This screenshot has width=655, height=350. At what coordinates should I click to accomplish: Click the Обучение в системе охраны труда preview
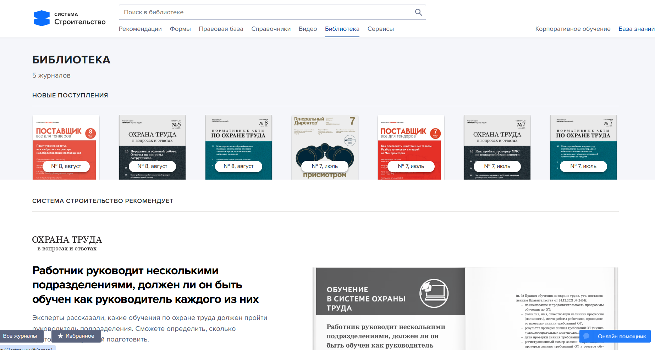tap(390, 308)
